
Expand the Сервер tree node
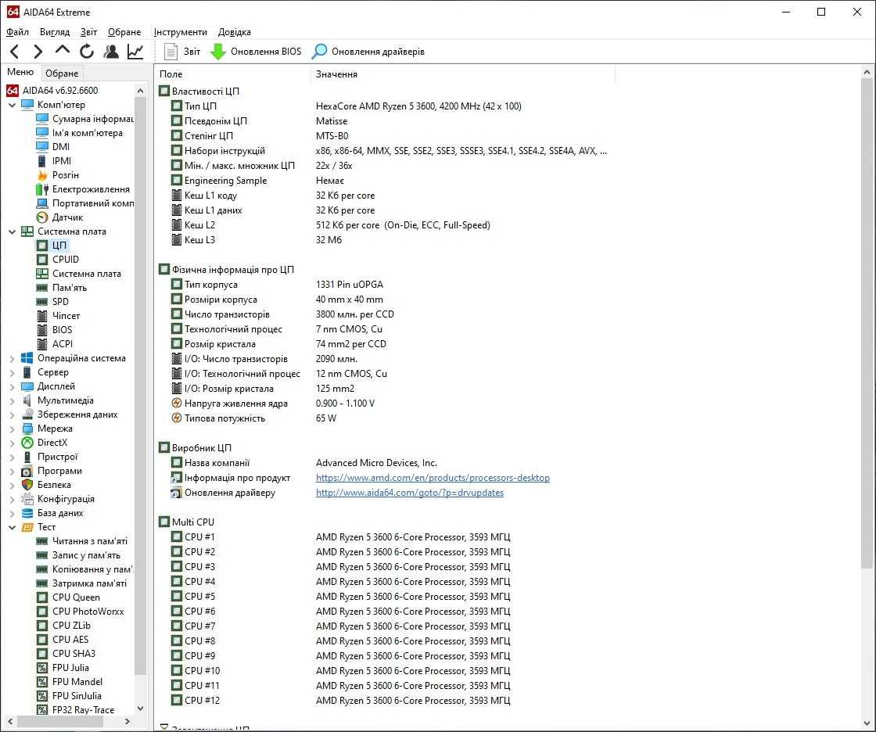[x=13, y=372]
